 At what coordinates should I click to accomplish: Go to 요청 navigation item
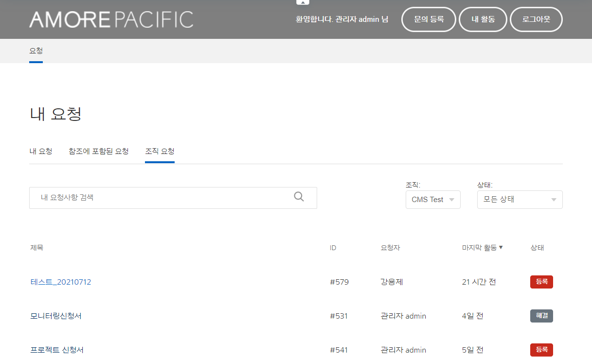tap(36, 51)
